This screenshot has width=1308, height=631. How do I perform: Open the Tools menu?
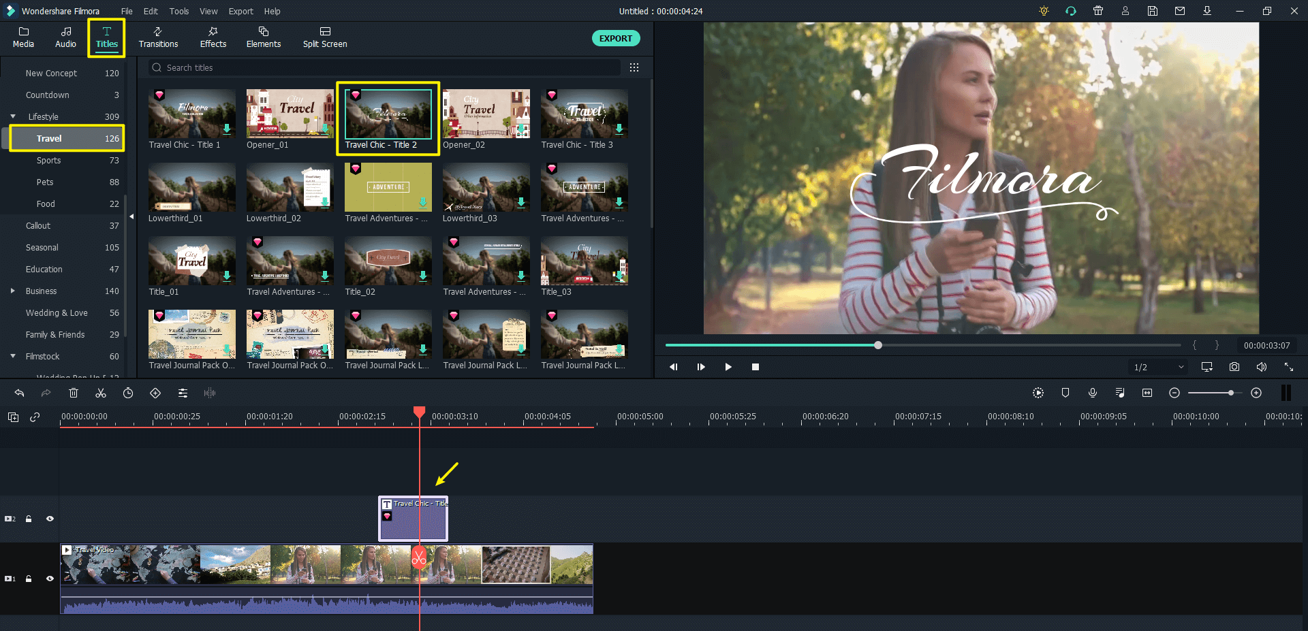tap(179, 11)
